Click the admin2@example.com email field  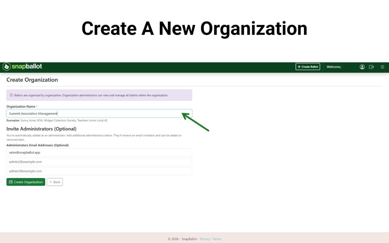(99, 162)
